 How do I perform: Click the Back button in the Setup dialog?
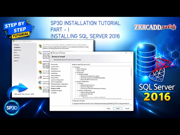pos(108,109)
